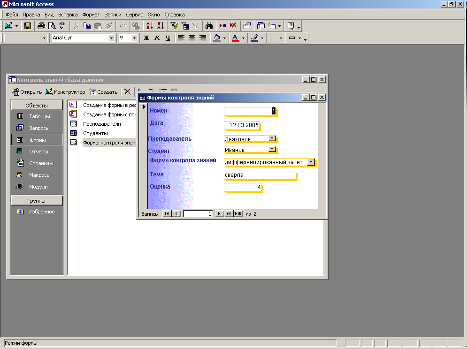
Task: Go to the next record
Action: (219, 214)
